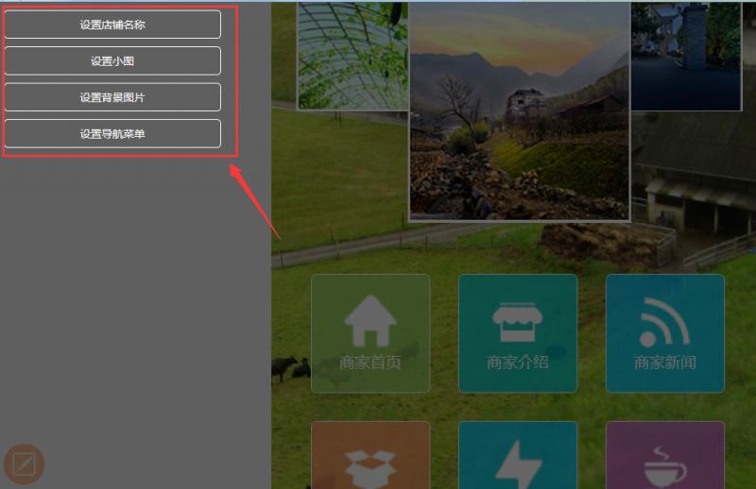Click the open box icon on orange tile
756x489 pixels.
coord(370,468)
